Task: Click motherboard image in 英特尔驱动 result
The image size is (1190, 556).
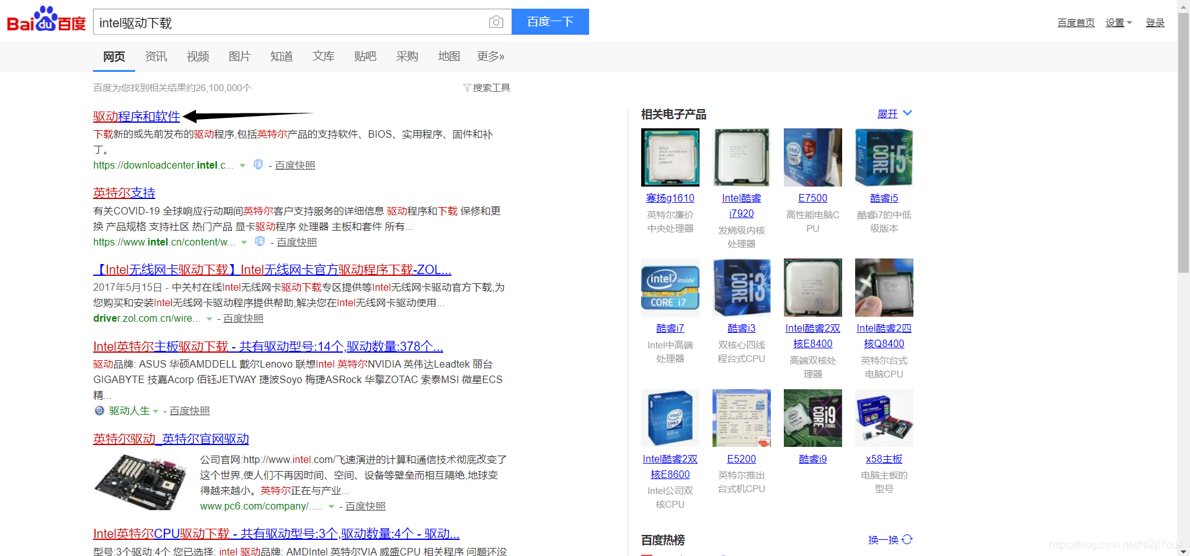Action: 140,483
